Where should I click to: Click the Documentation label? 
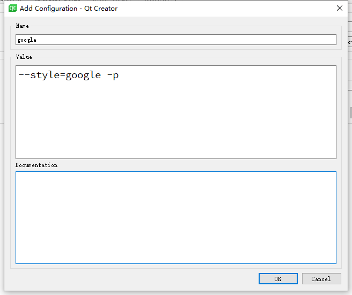coord(36,165)
